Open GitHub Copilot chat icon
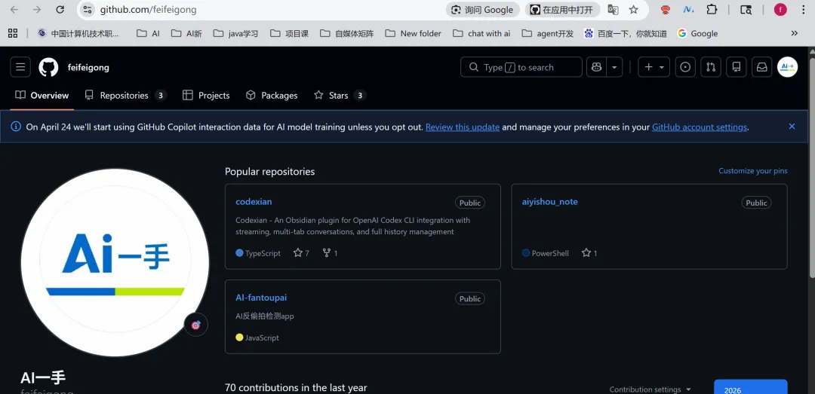815x394 pixels. [x=596, y=67]
